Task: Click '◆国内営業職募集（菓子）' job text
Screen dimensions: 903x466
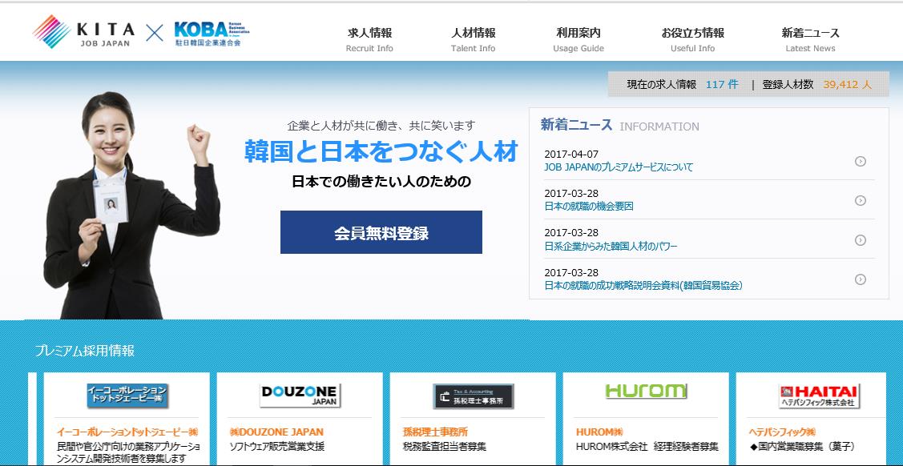Action: 803,446
